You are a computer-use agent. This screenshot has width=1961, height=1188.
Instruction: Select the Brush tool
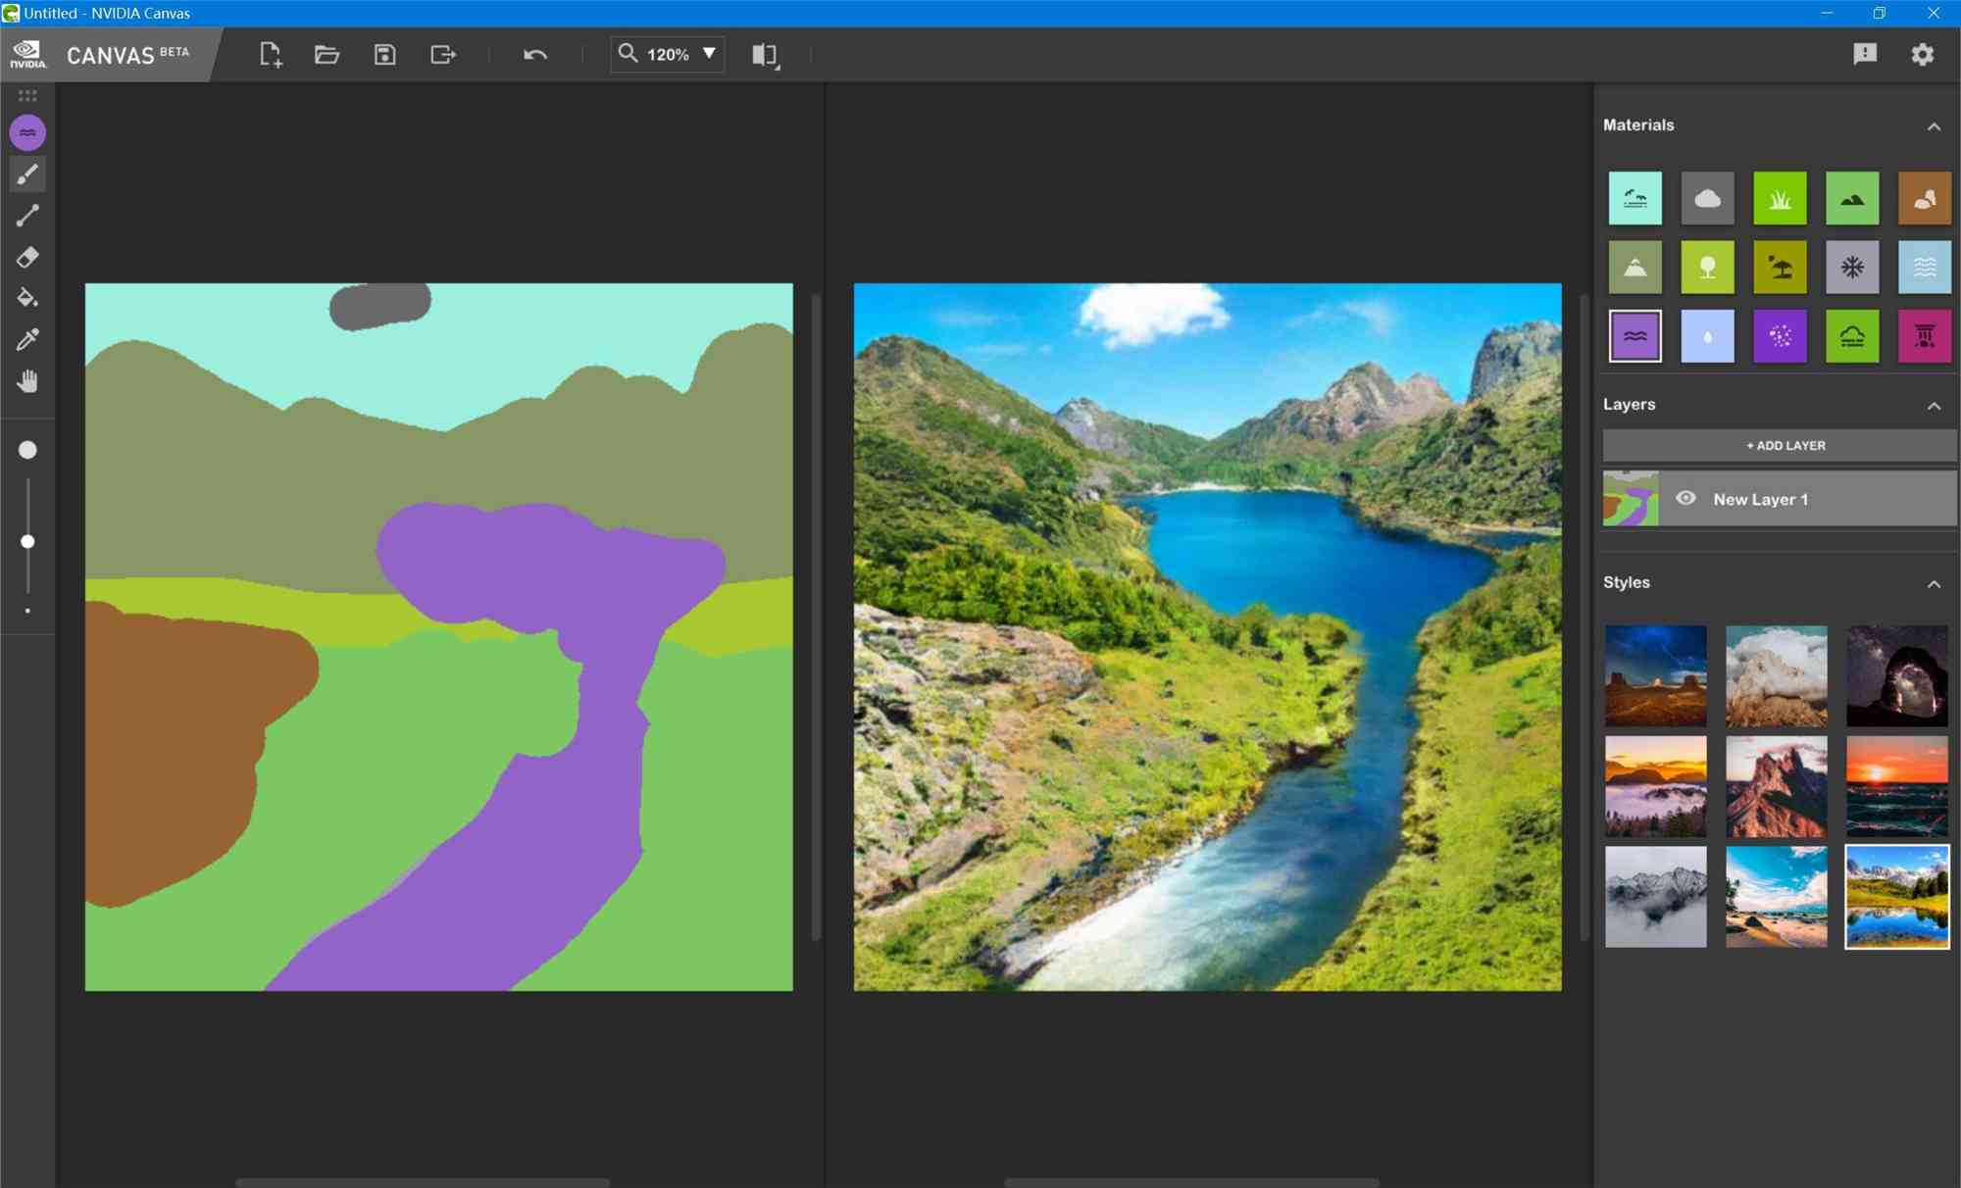28,173
